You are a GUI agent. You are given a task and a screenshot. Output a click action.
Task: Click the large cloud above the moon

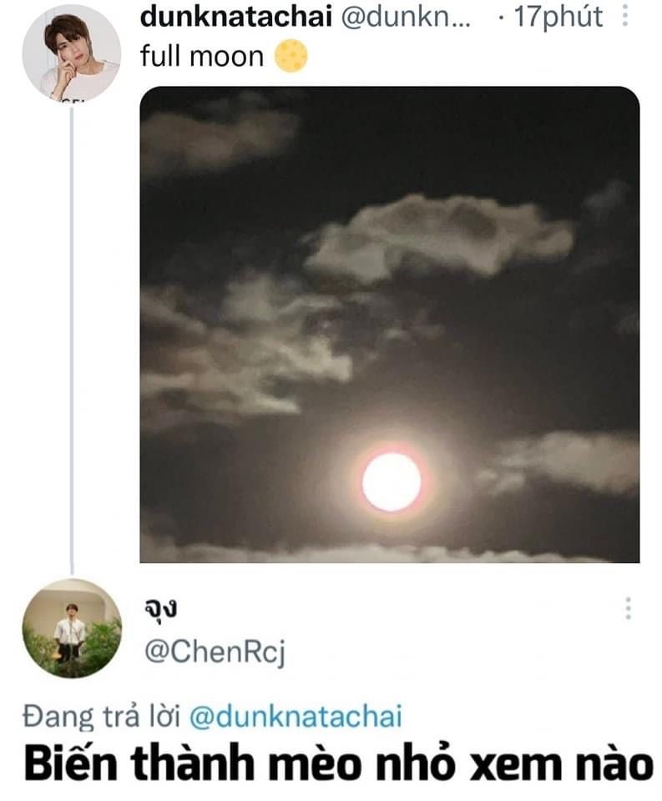440,238
